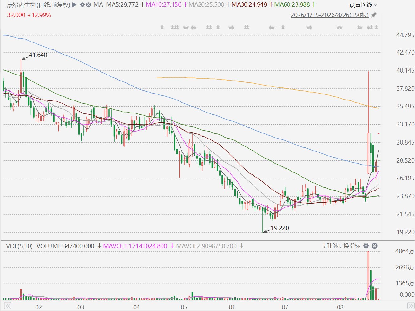Click the 换指标 button
The width and height of the screenshot is (415, 311).
[x=352, y=246]
